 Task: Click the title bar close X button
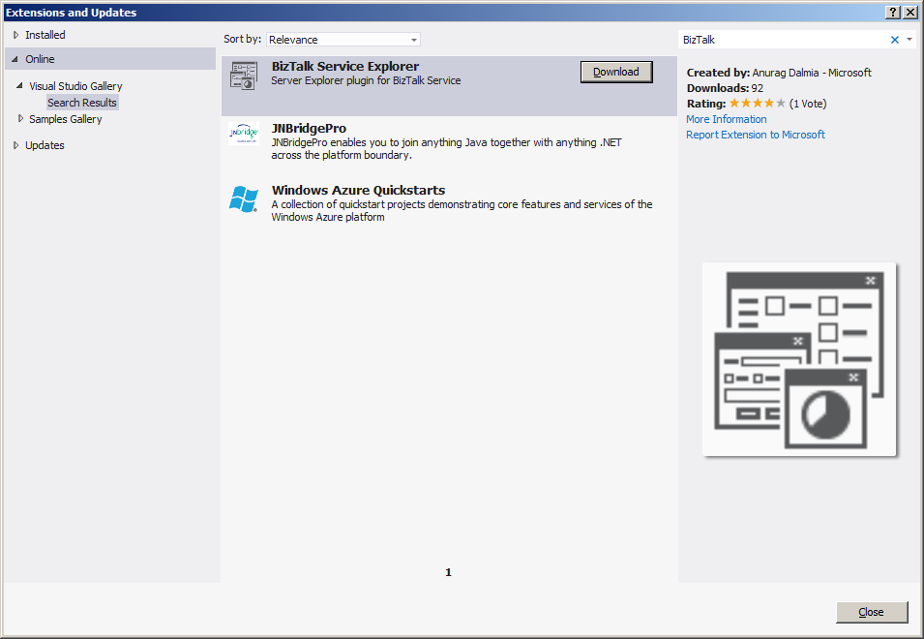coord(909,13)
